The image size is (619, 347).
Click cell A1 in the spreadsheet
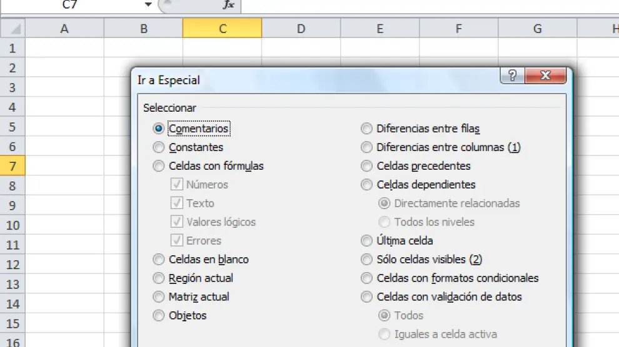point(64,48)
